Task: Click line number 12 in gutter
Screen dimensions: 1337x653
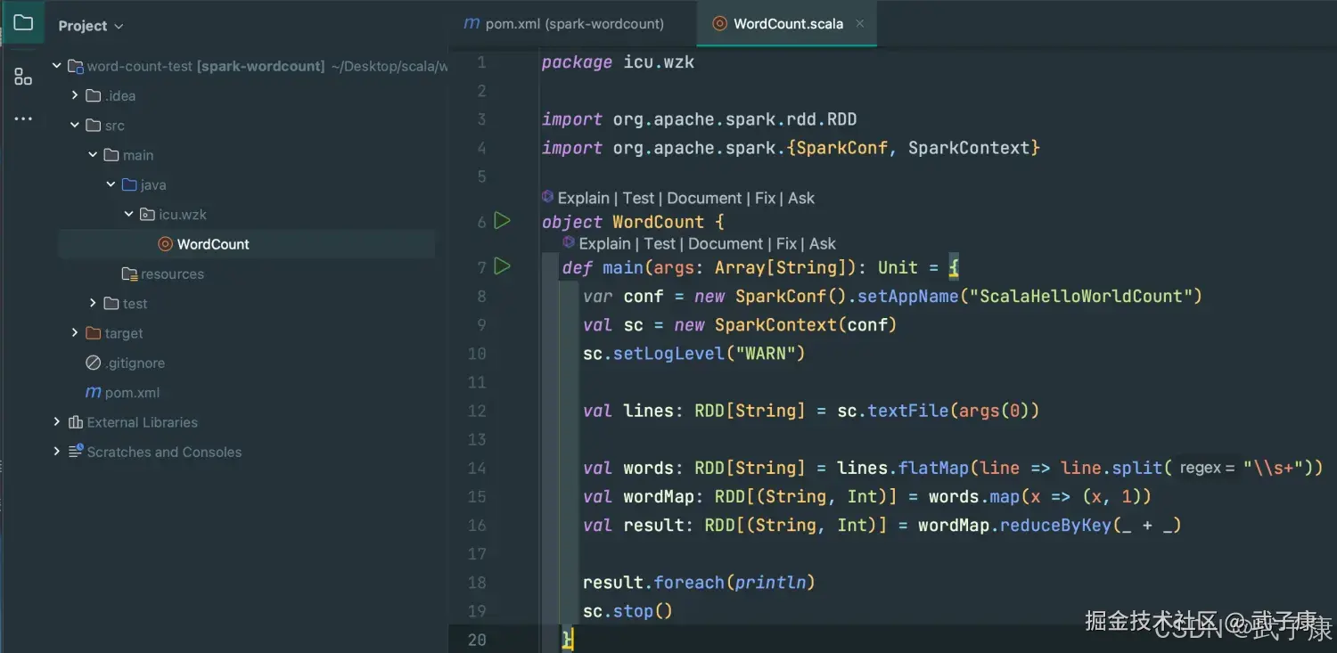Action: click(x=477, y=411)
